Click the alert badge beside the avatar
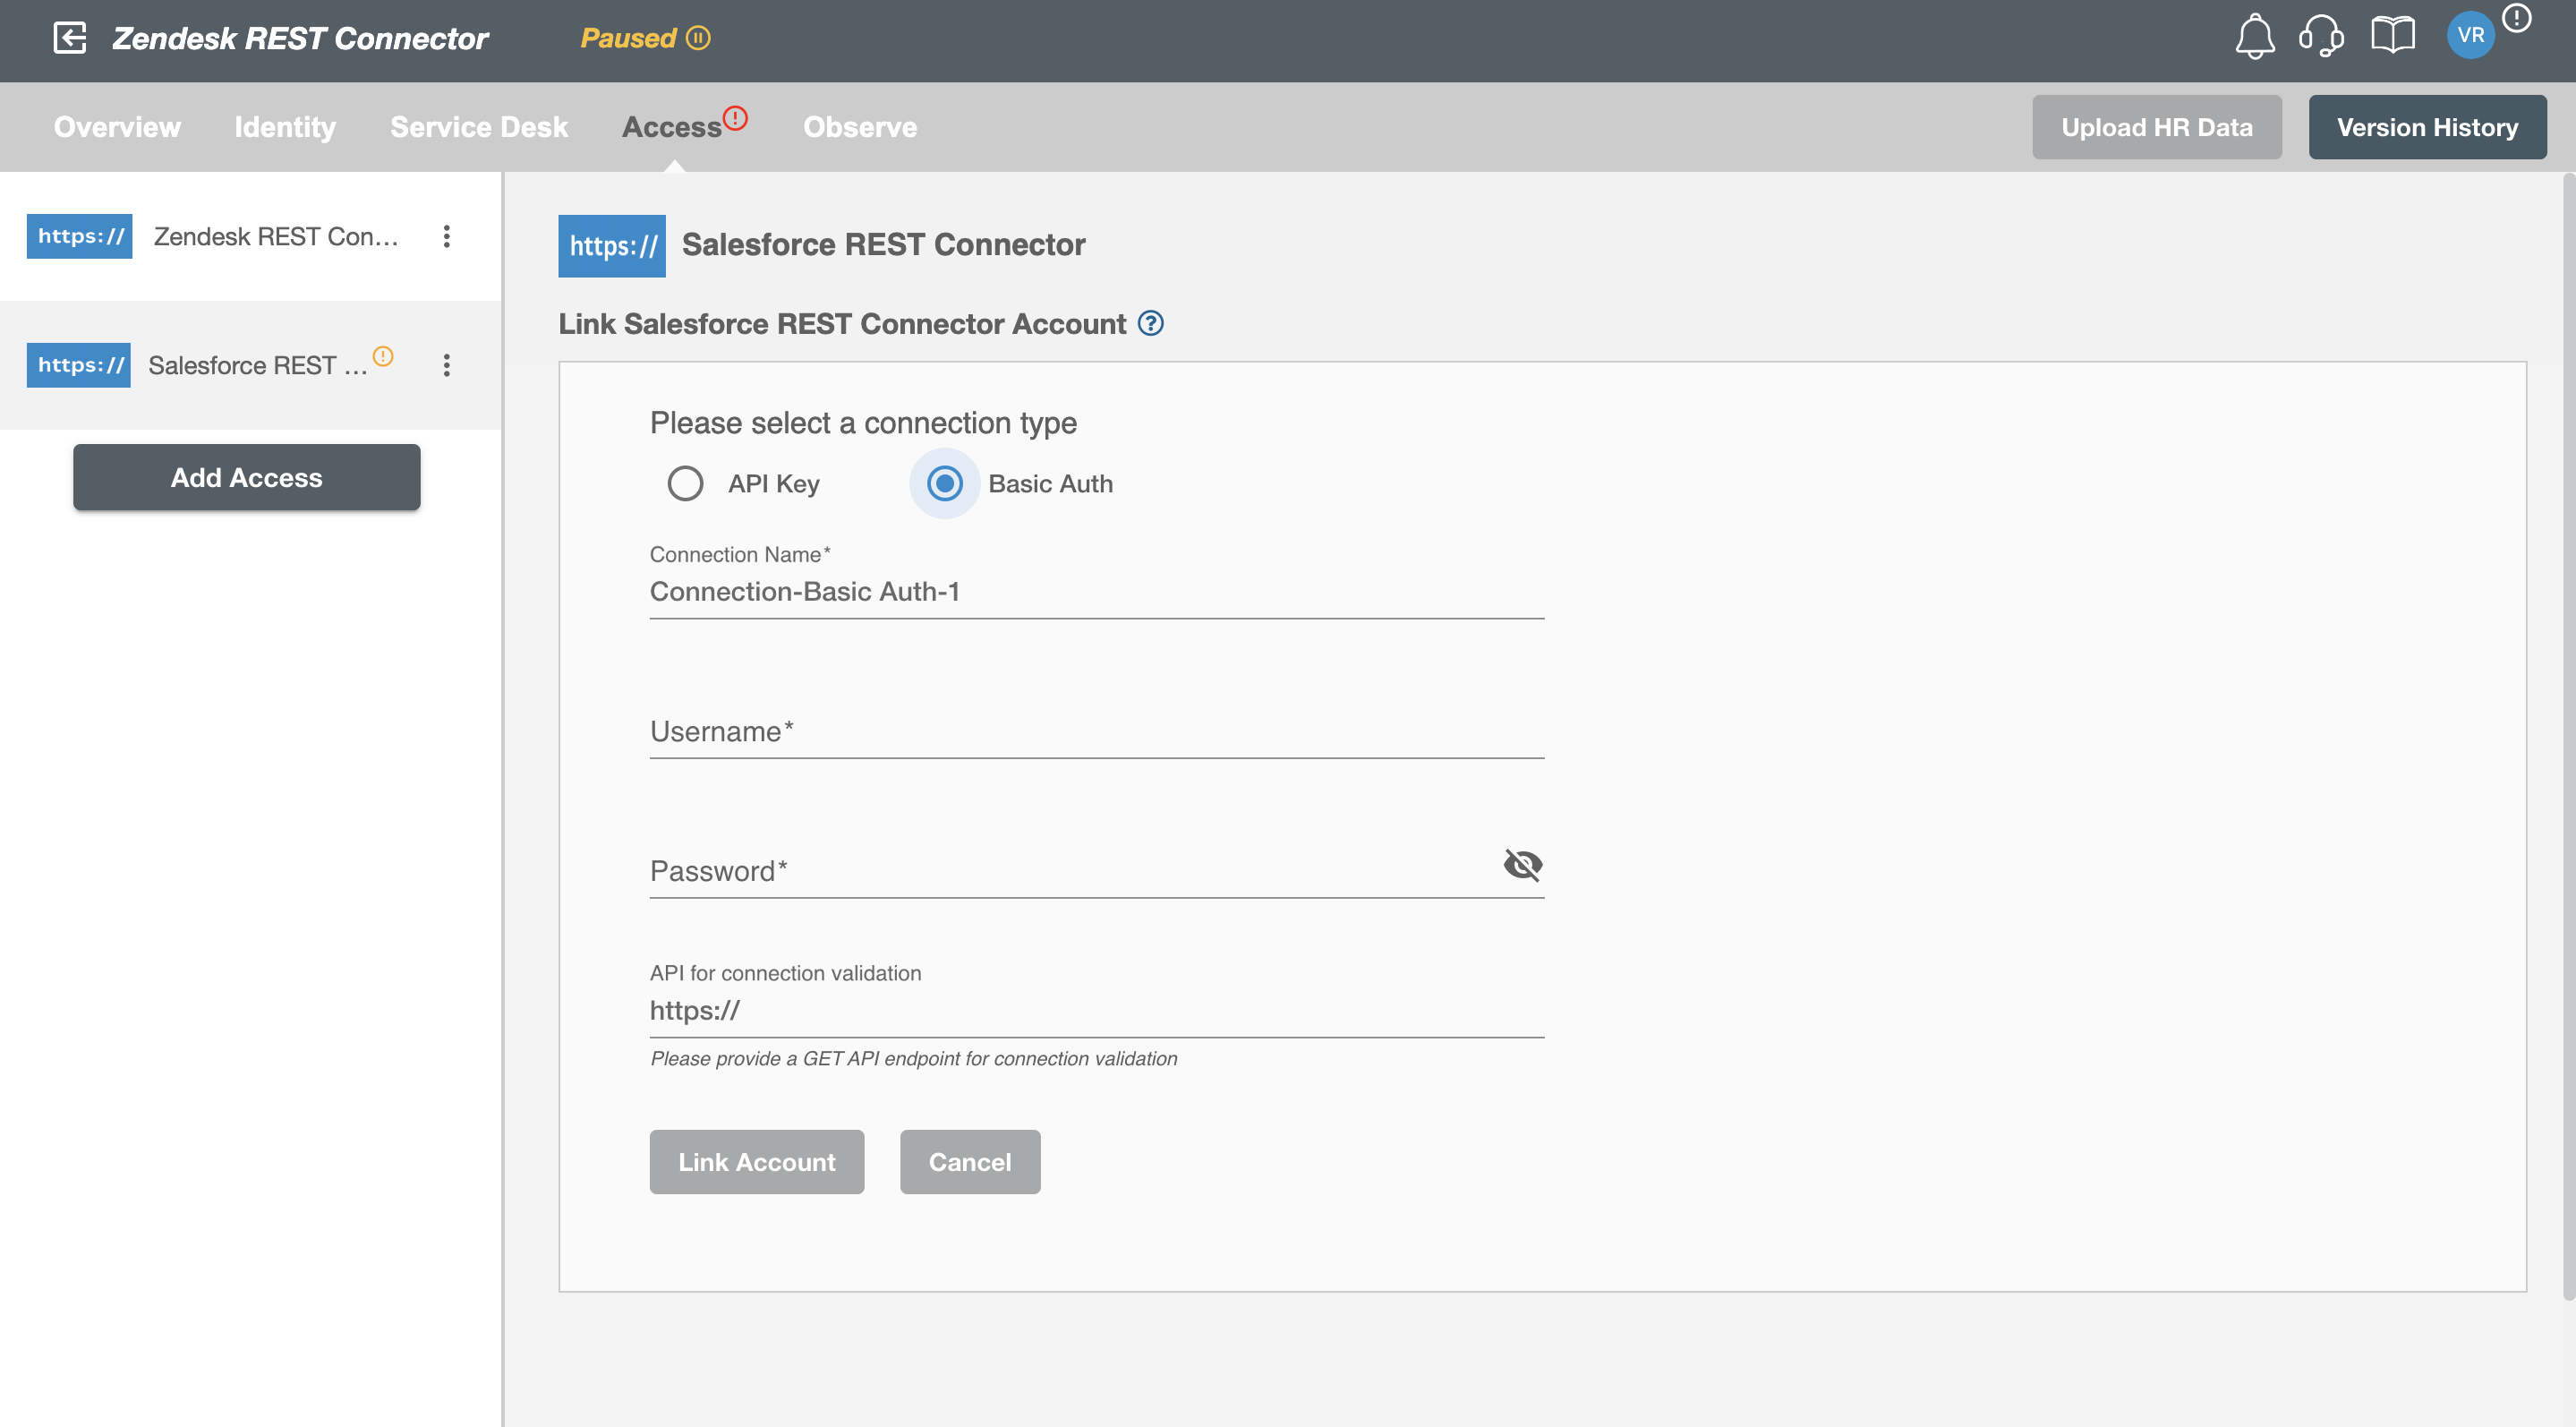Viewport: 2576px width, 1427px height. [x=2516, y=18]
